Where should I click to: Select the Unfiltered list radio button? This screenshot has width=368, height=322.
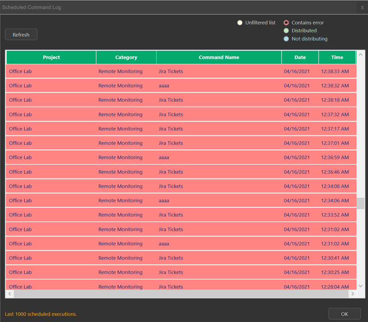(x=240, y=23)
